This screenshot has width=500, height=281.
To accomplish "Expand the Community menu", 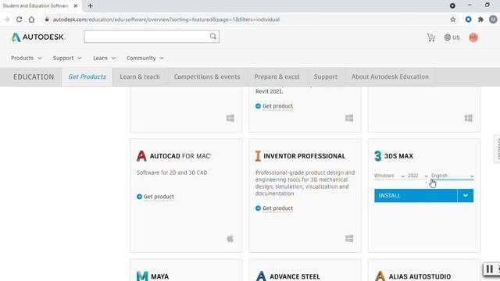I will tap(145, 58).
